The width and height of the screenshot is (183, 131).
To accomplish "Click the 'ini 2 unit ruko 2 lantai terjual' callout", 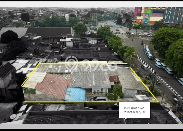I will pyautogui.click(x=135, y=110).
